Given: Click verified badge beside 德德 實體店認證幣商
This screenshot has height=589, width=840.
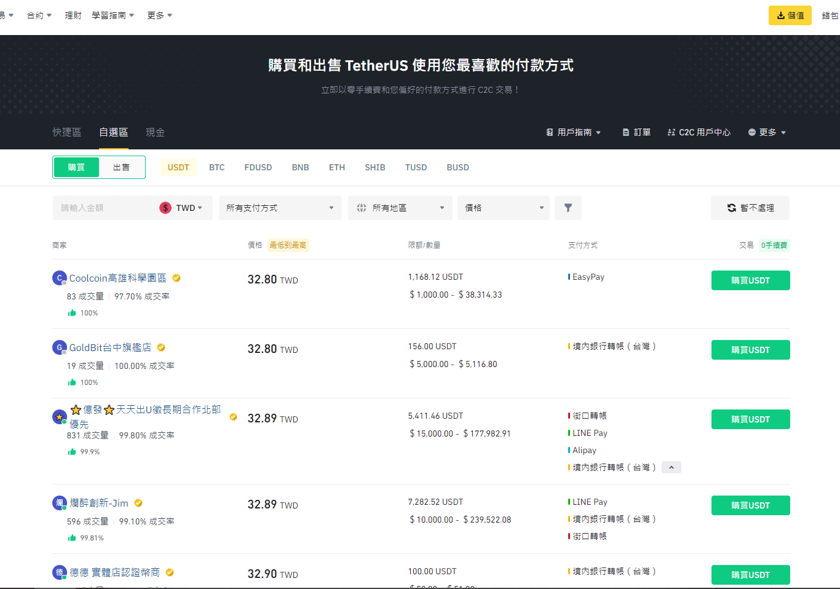Looking at the screenshot, I should (x=170, y=572).
